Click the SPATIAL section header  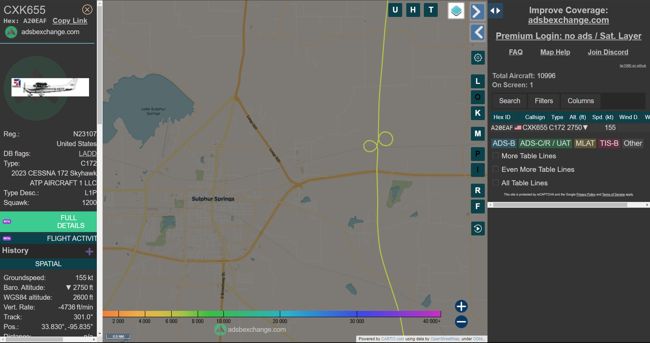coord(48,264)
